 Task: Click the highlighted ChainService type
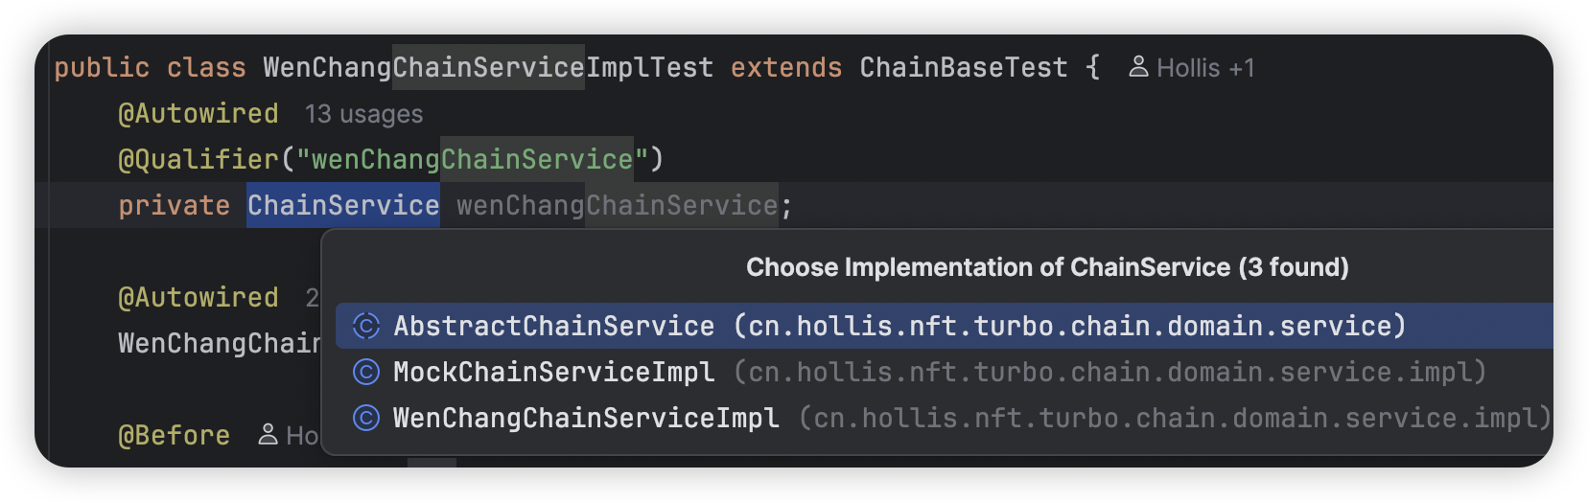click(x=343, y=205)
